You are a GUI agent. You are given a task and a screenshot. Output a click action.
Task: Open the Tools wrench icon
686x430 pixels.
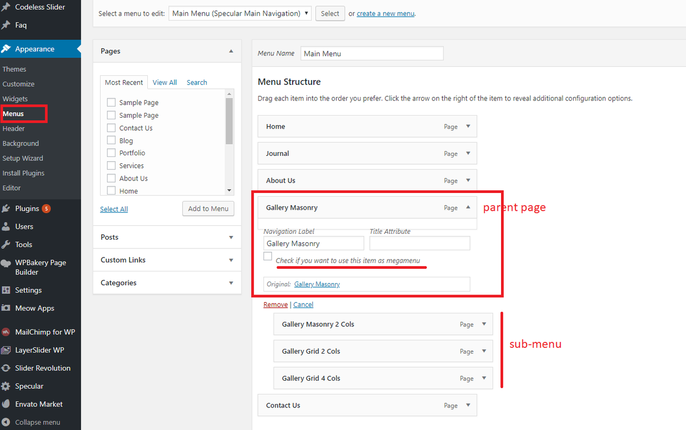tap(6, 245)
